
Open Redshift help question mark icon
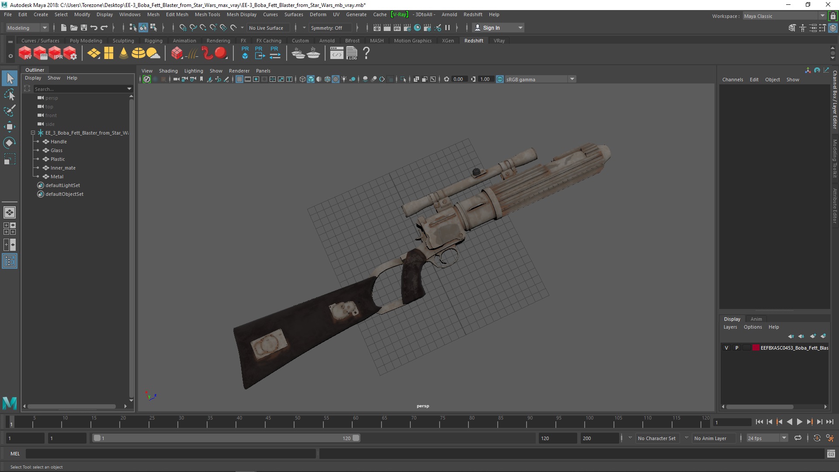367,53
